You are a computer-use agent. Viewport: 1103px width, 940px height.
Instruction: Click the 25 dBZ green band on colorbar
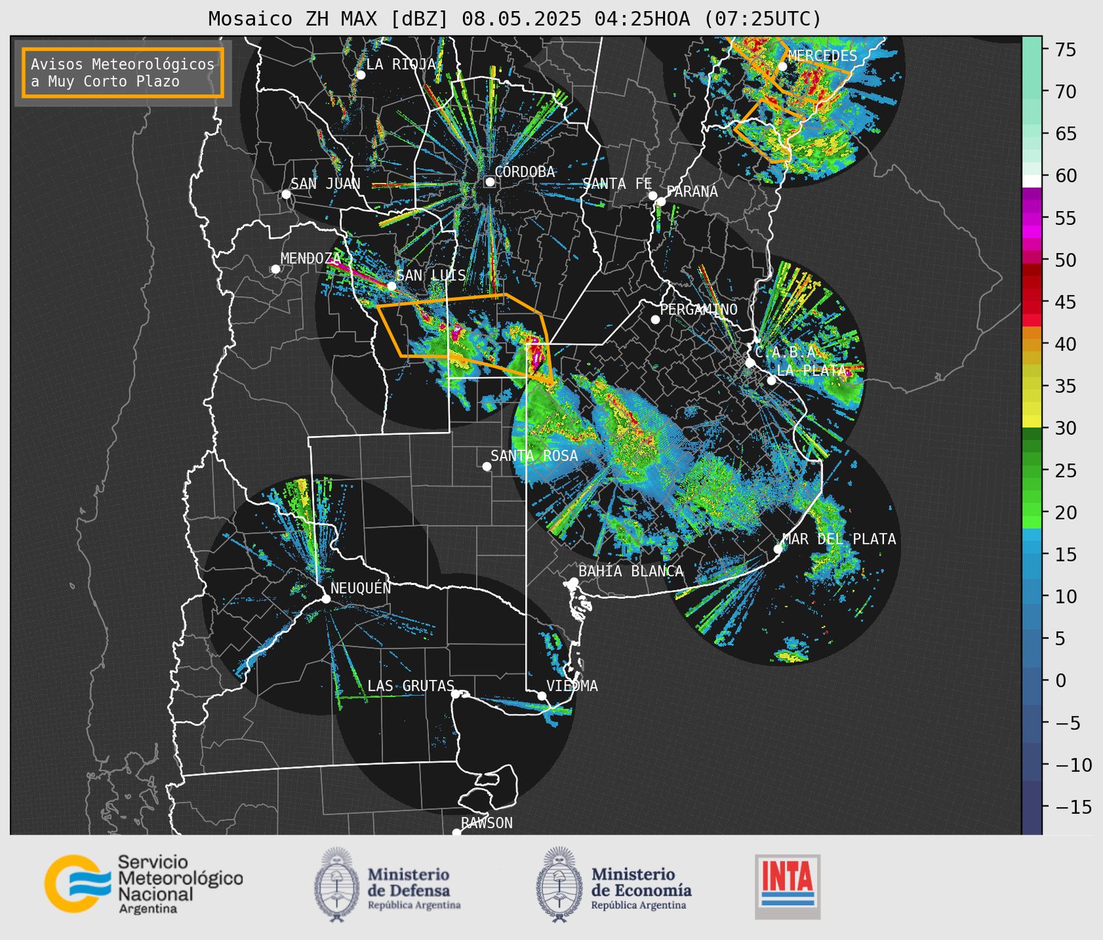pos(1032,470)
